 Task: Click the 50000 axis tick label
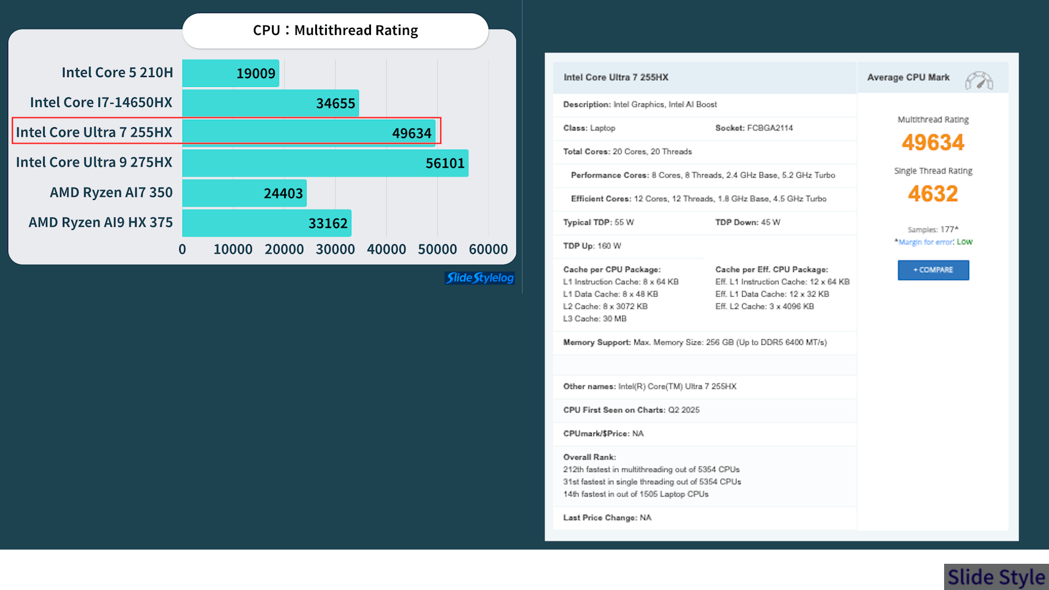click(437, 249)
